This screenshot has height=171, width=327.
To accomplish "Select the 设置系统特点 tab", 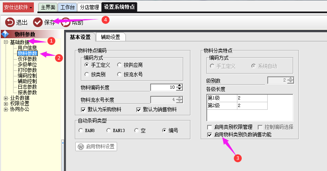I will coord(119,7).
